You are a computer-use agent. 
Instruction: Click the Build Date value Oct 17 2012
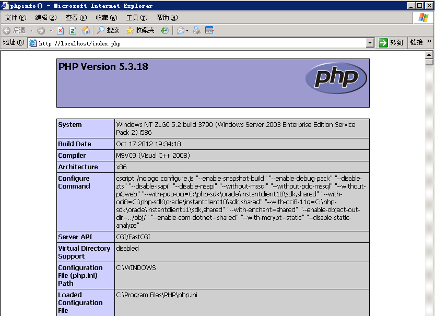click(148, 144)
